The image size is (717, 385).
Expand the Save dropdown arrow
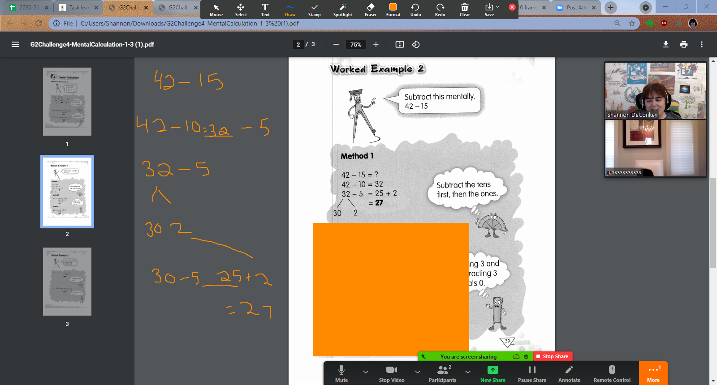point(497,7)
